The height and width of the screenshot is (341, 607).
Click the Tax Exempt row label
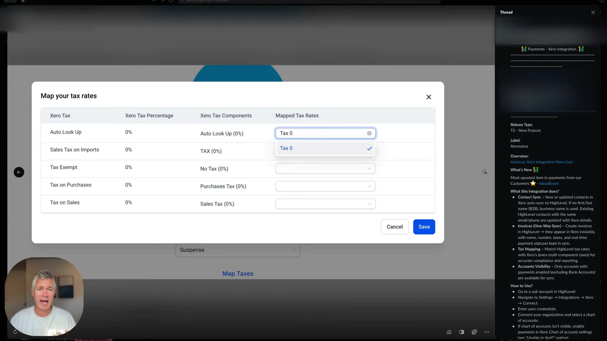(64, 167)
